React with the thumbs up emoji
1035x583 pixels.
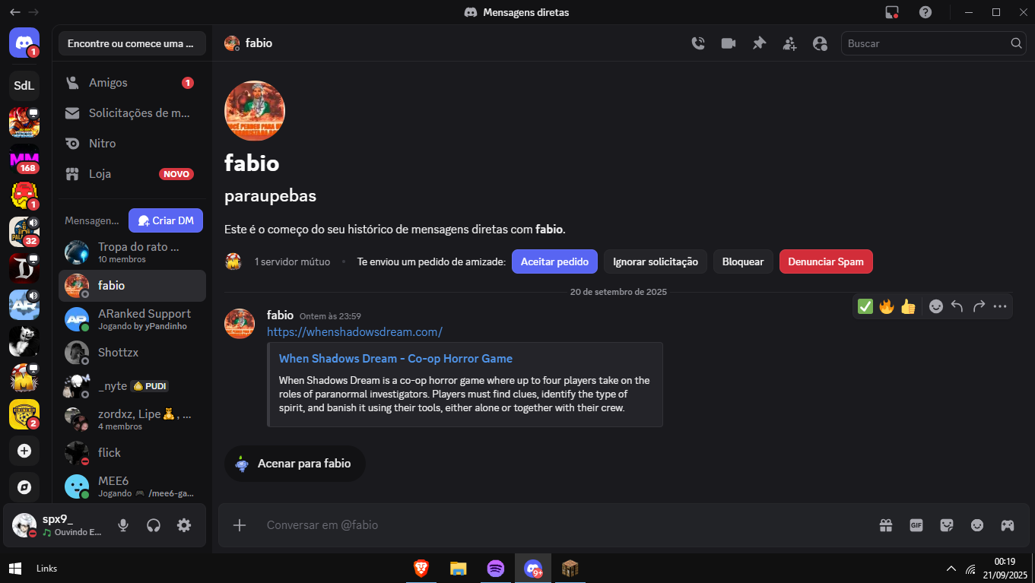908,306
